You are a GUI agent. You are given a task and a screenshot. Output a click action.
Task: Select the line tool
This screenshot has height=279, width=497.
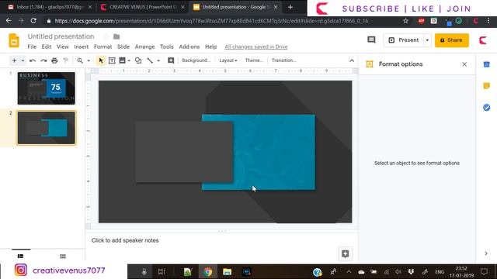pos(150,60)
